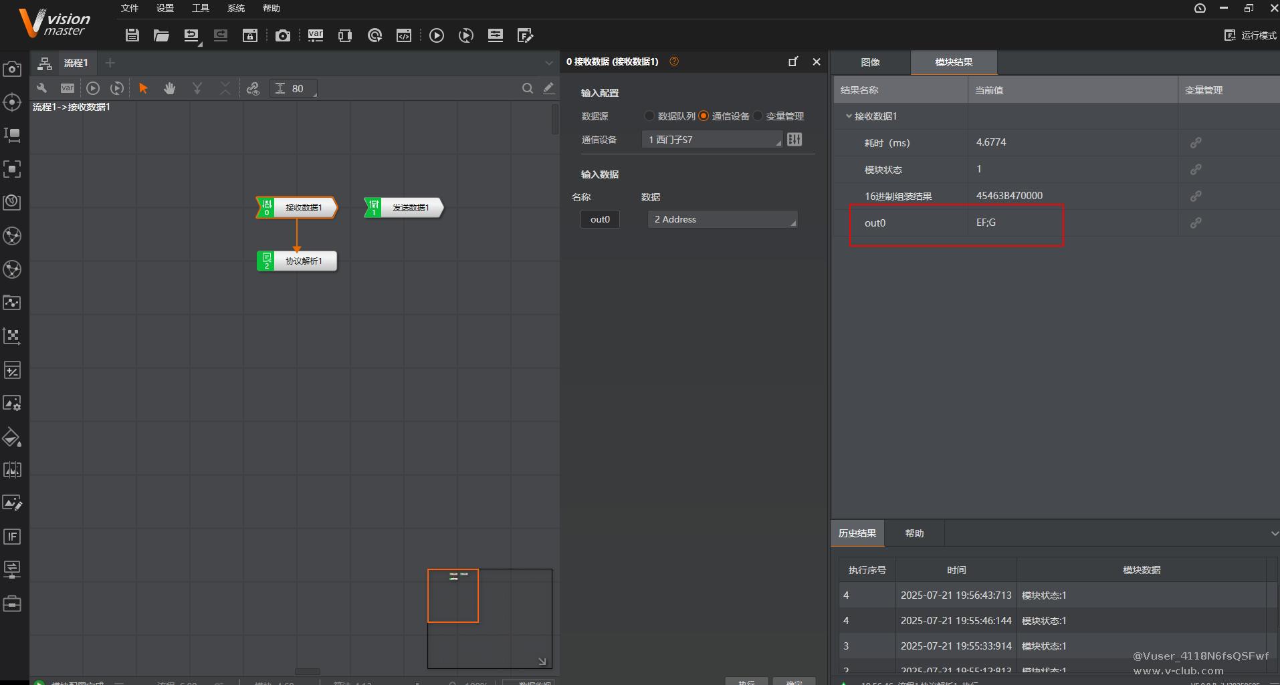Link the 耗时 (ms) result variable

1196,142
